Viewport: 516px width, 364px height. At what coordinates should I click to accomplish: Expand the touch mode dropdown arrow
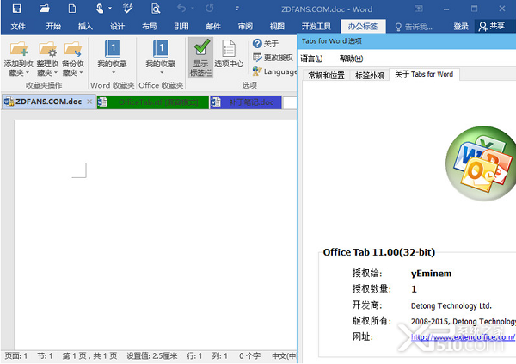110,9
